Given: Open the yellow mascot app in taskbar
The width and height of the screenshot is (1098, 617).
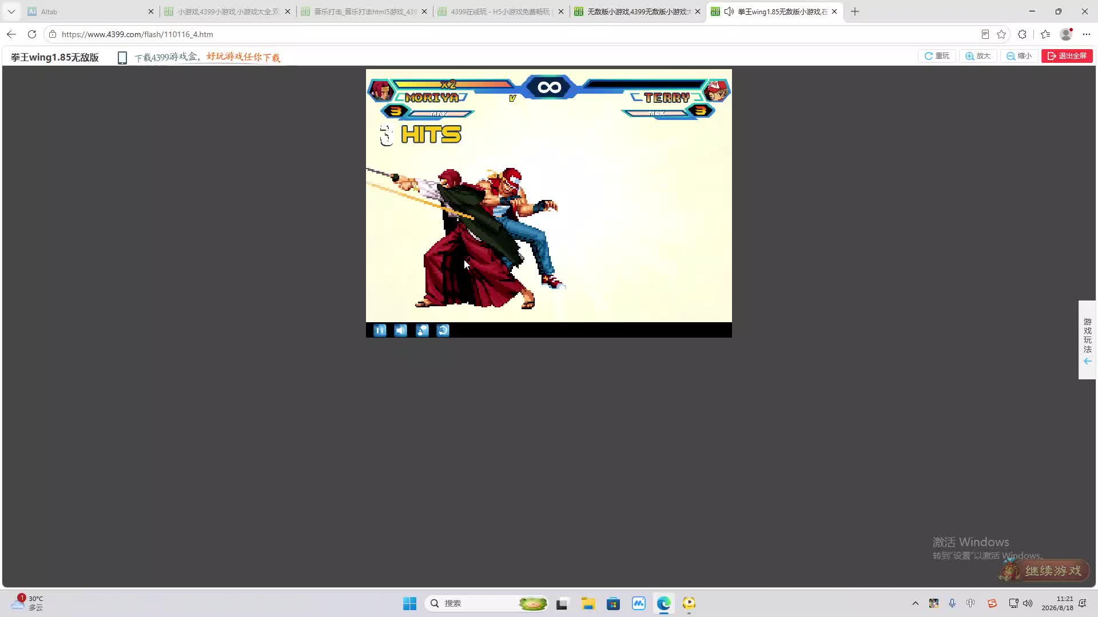Looking at the screenshot, I should tap(689, 603).
